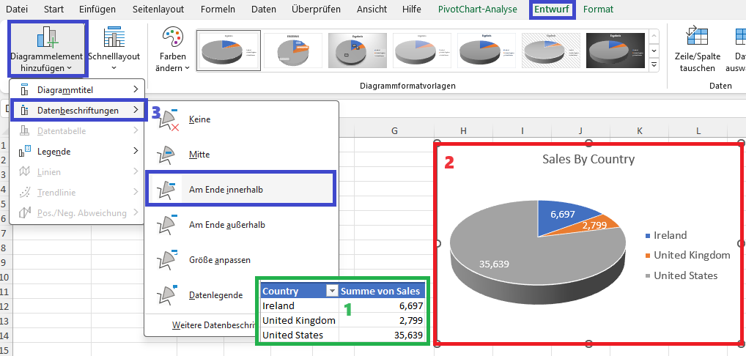Select the second chart style thumbnail

(x=293, y=51)
